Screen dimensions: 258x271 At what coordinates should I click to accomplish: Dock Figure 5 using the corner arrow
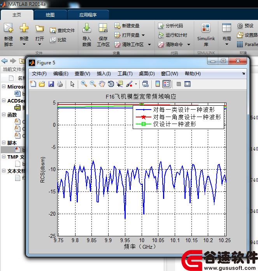243,73
